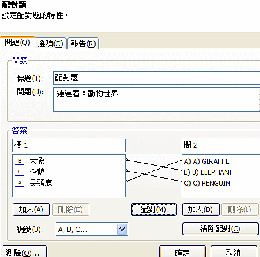
Task: Select the A) GIRAFFE item in column 2
Action: click(221, 161)
